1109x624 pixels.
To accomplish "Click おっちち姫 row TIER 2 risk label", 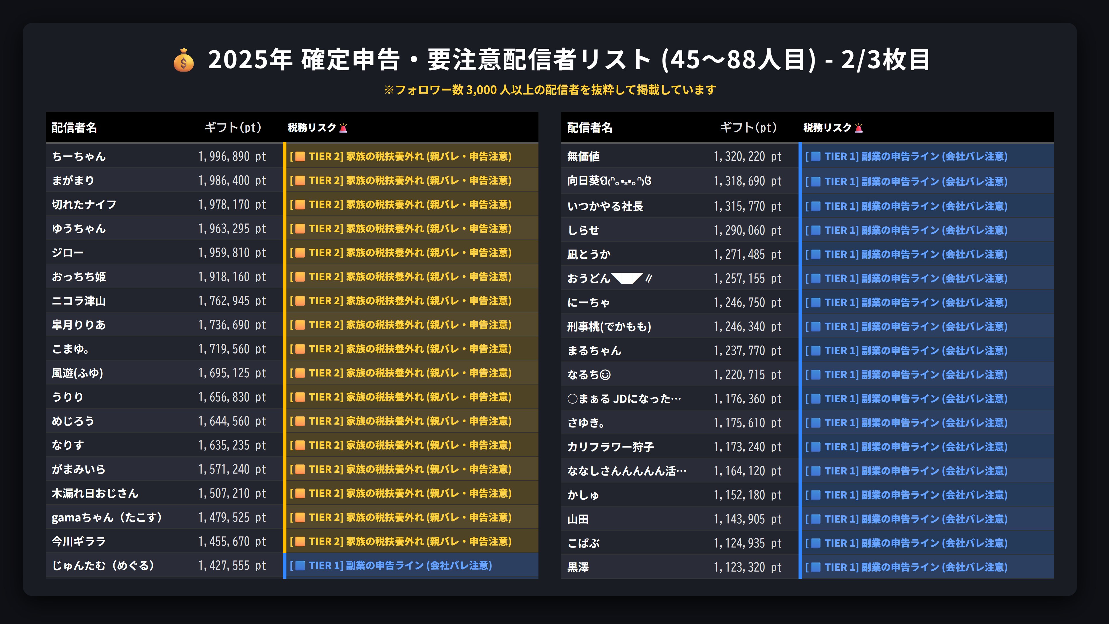I will tap(401, 276).
